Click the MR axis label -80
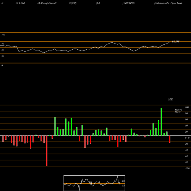The width and height of the screenshot is (191, 191). click(x=186, y=162)
